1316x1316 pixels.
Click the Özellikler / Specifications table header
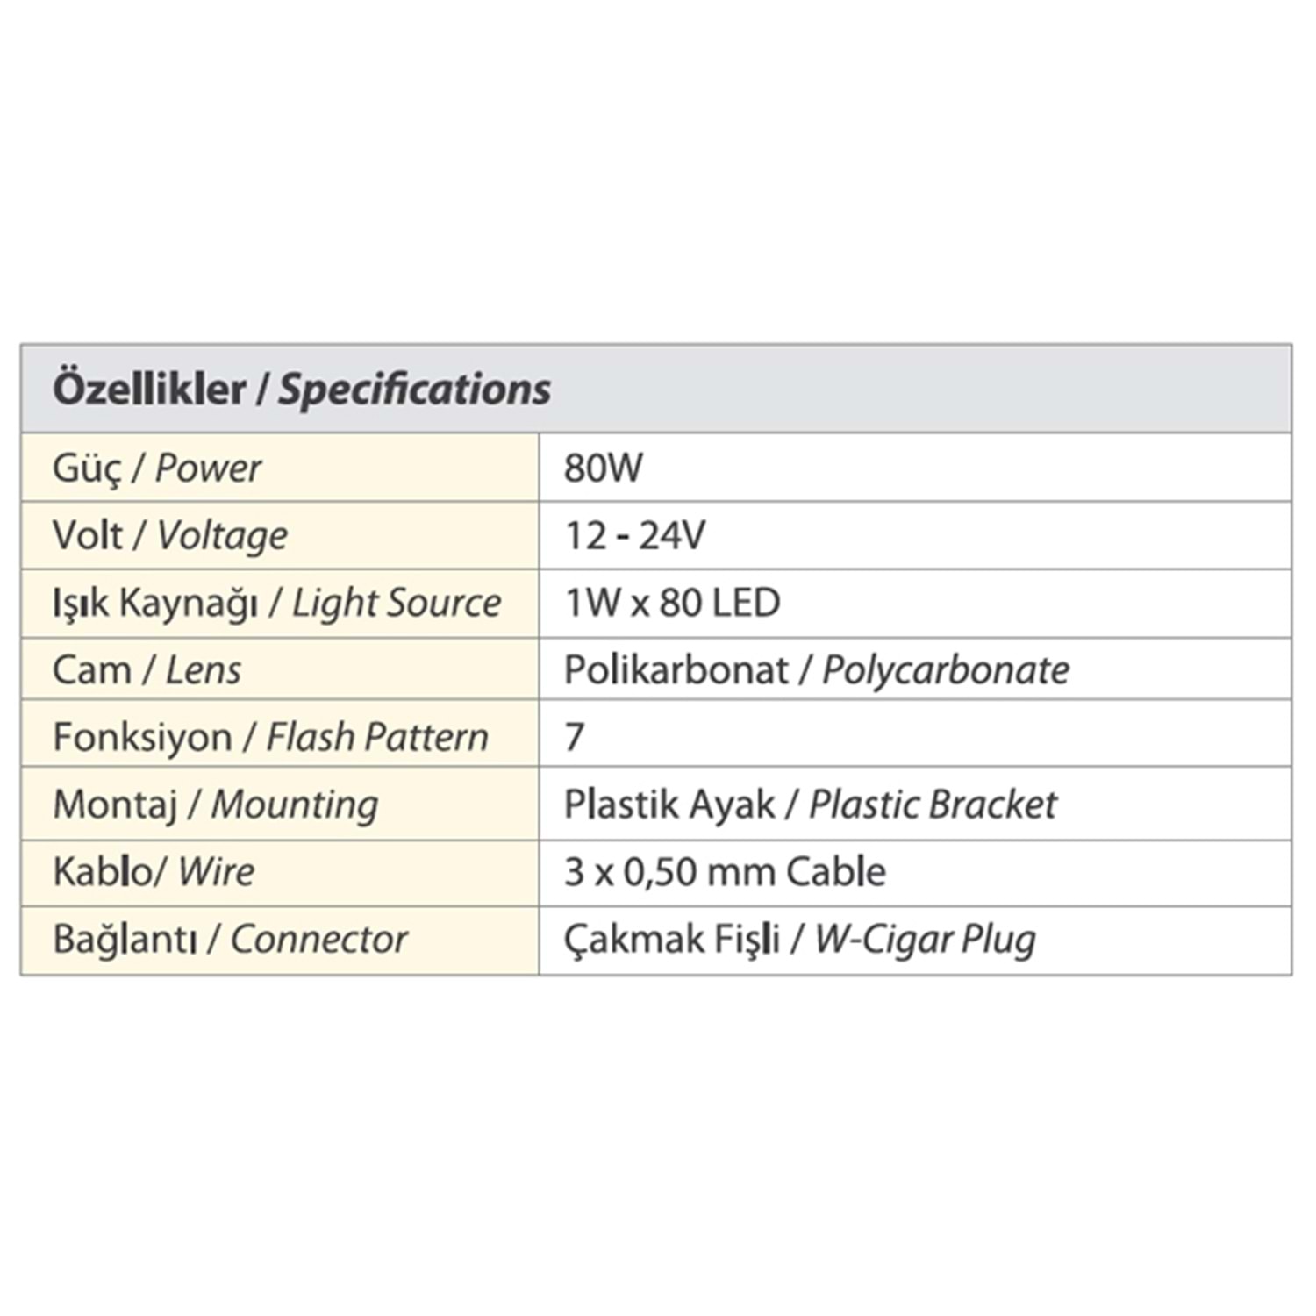pyautogui.click(x=302, y=390)
